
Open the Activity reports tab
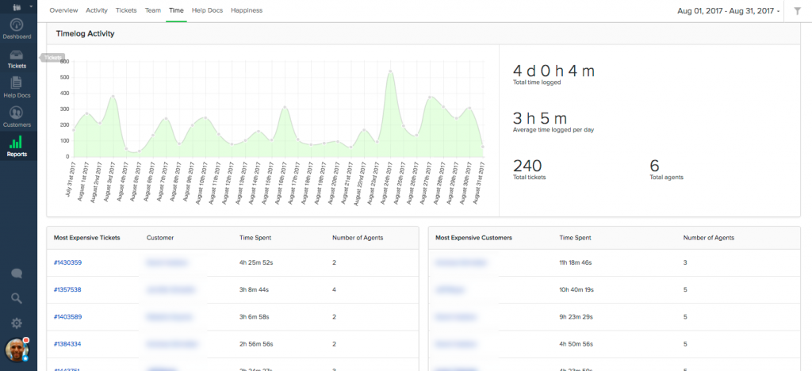click(97, 10)
